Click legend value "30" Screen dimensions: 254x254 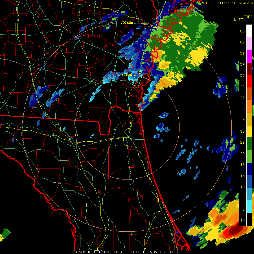click(x=242, y=131)
